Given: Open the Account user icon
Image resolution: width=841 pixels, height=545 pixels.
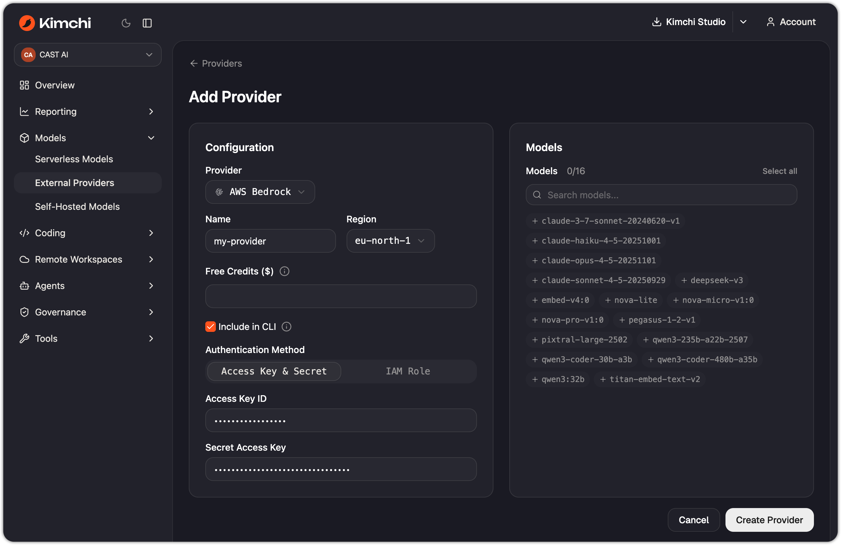Looking at the screenshot, I should click(770, 22).
